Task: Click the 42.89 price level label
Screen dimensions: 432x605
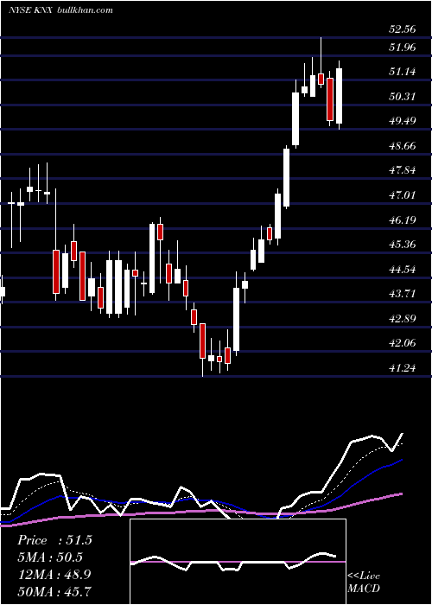Action: point(403,319)
